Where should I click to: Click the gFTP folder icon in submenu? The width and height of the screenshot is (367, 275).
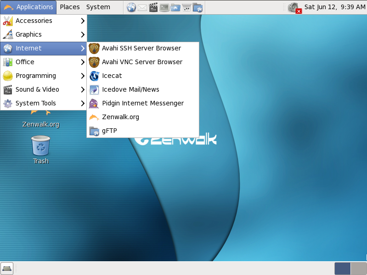94,131
